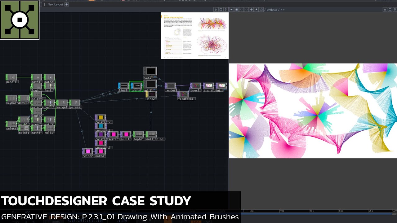The height and width of the screenshot is (223, 397).
Task: Select the panel1 CHOP node
Action: (x=11, y=77)
